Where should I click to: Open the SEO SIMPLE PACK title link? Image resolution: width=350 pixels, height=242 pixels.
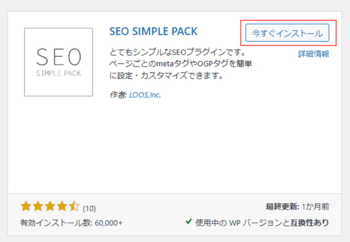click(153, 31)
